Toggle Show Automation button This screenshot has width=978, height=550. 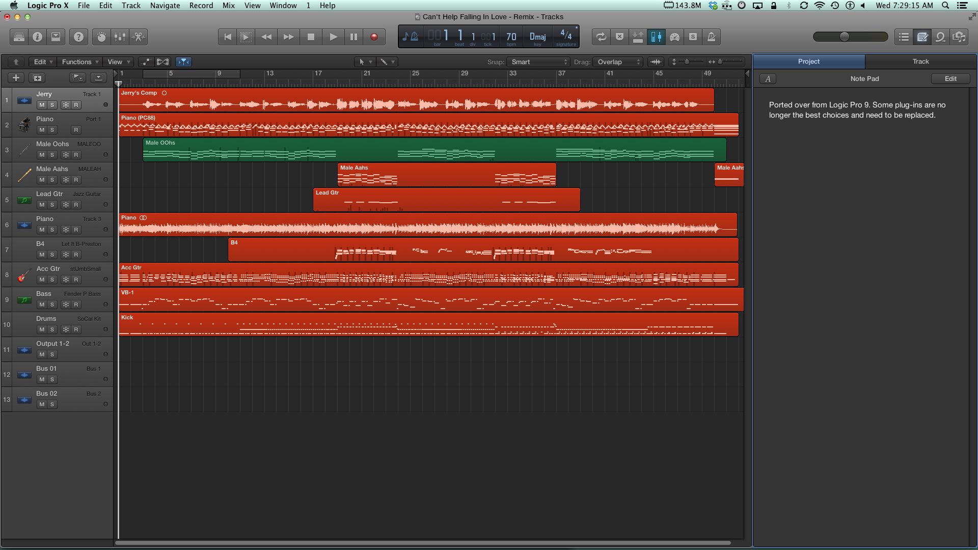point(146,62)
